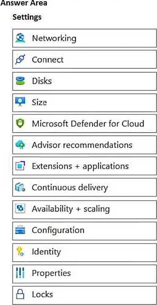Screen dimensions: 157x305
Task: Click the Connect plug icon
Action: [21, 59]
